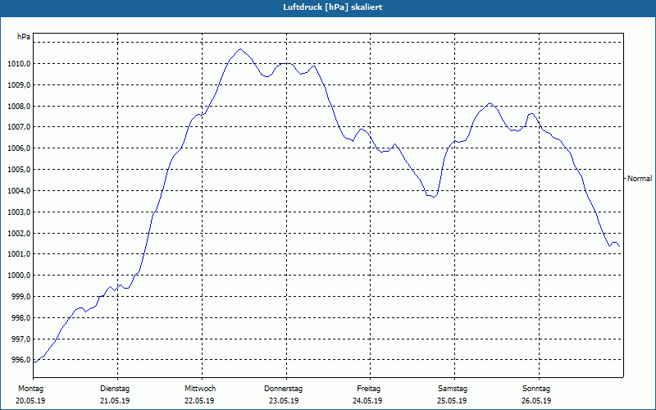Click the 20.05.19 date label
This screenshot has height=410, width=656.
[30, 401]
